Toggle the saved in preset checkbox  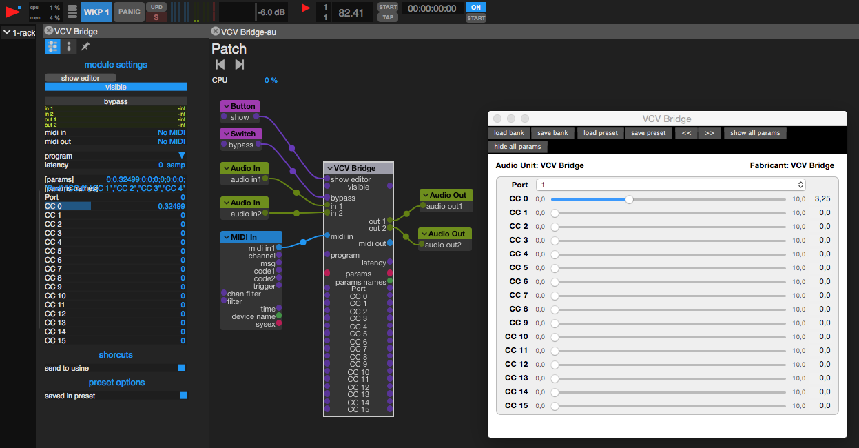pyautogui.click(x=184, y=396)
